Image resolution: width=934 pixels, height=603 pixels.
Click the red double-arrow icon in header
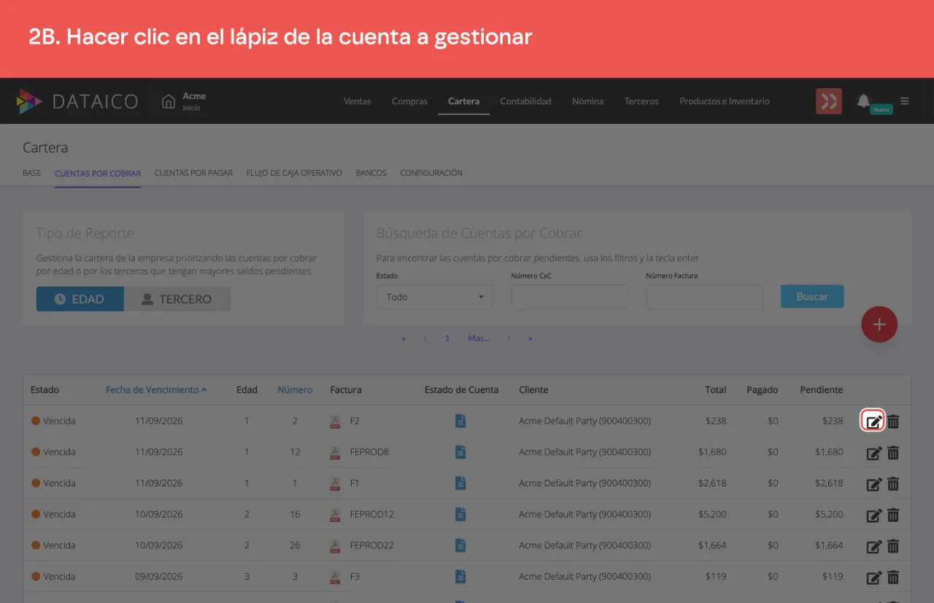click(x=829, y=101)
